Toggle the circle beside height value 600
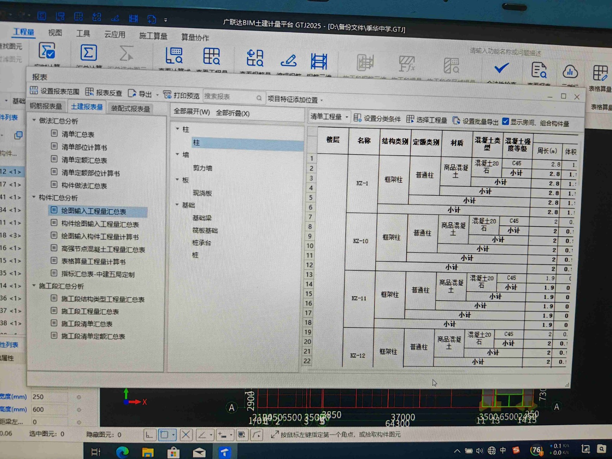The width and height of the screenshot is (612, 459). [79, 410]
